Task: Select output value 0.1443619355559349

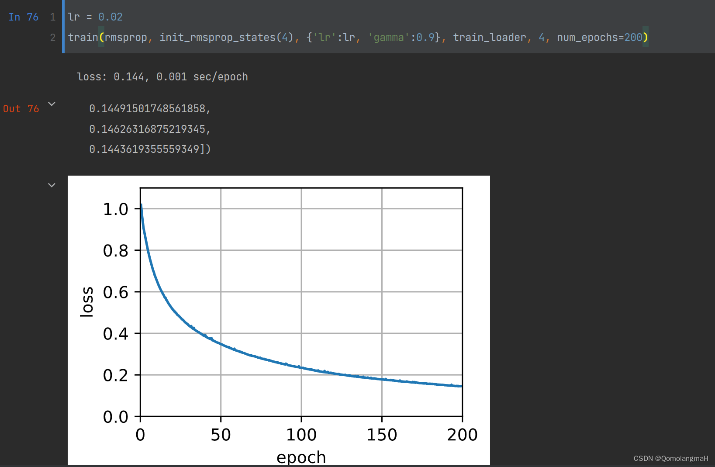Action: tap(144, 149)
